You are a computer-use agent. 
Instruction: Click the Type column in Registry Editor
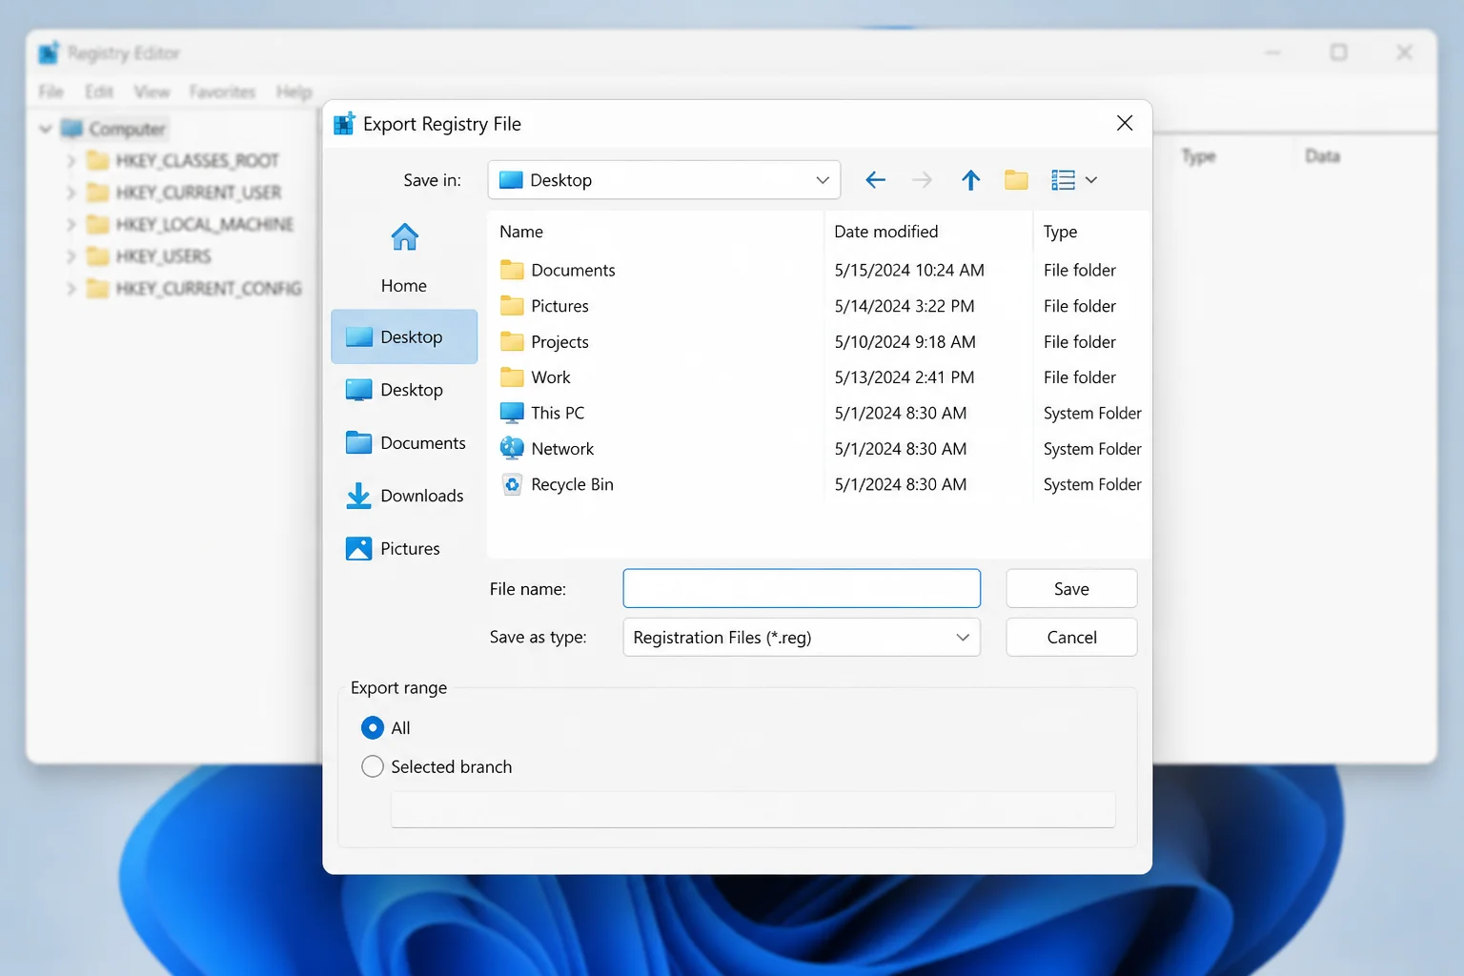pos(1198,156)
